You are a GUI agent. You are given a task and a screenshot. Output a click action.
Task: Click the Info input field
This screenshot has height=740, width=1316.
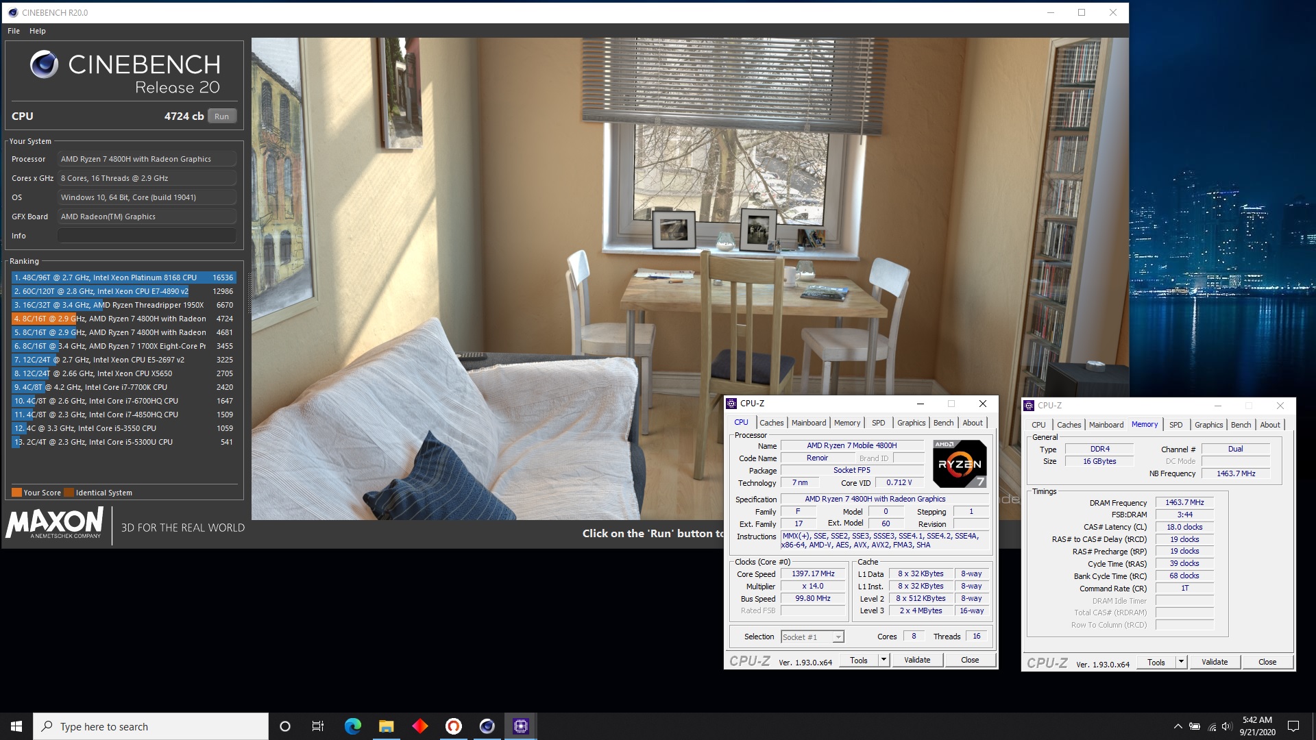(147, 236)
